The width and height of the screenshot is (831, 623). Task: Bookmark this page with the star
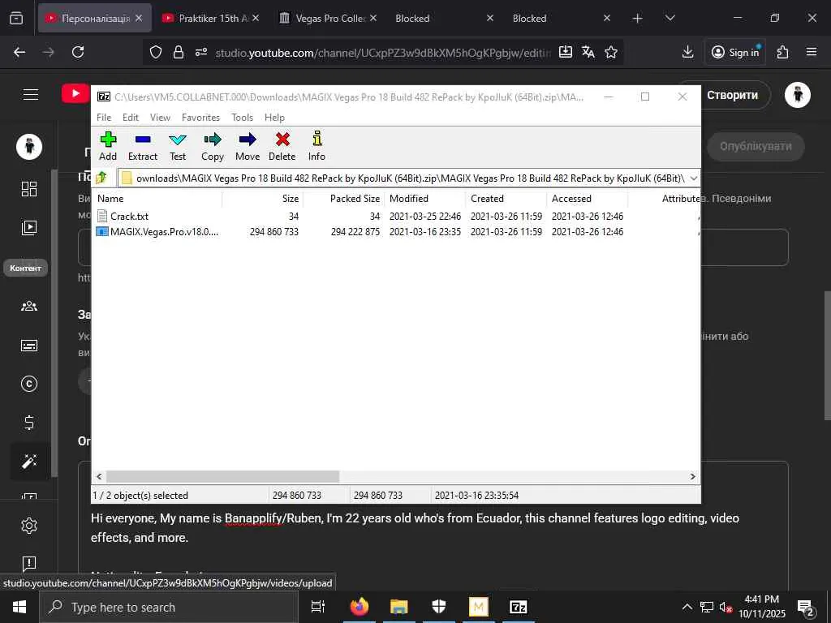tap(611, 52)
